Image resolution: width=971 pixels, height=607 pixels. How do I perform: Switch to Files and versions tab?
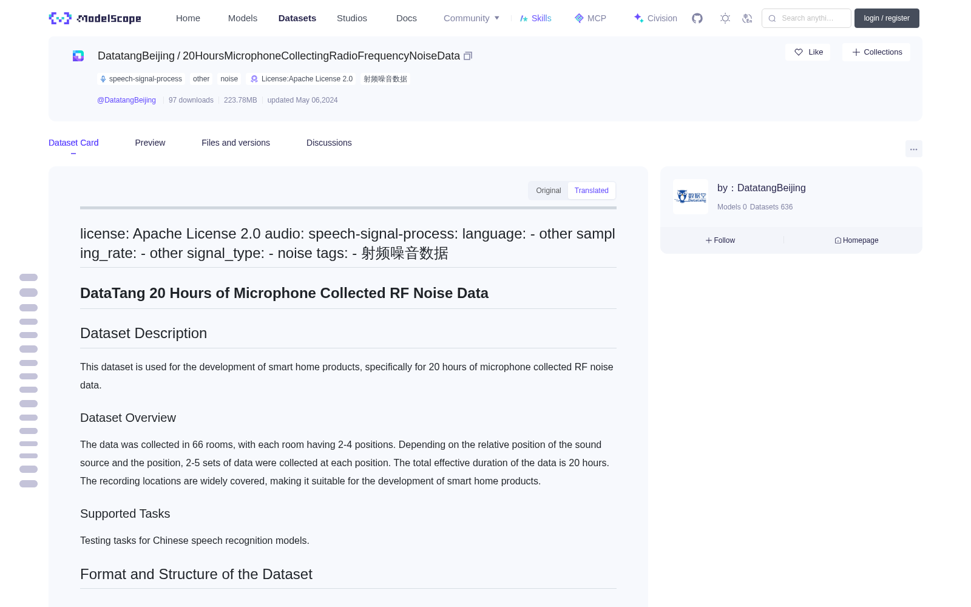click(235, 143)
